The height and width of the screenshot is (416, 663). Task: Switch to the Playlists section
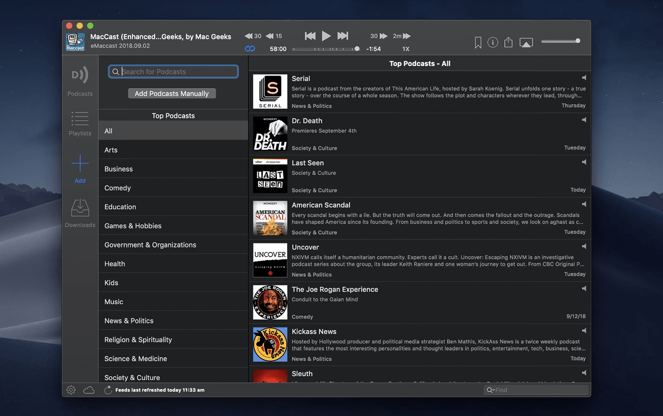[x=80, y=123]
